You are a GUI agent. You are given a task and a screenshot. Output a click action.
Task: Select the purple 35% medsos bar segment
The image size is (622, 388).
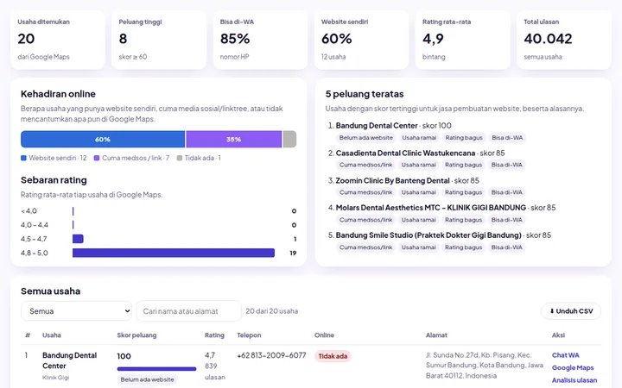pyautogui.click(x=233, y=140)
